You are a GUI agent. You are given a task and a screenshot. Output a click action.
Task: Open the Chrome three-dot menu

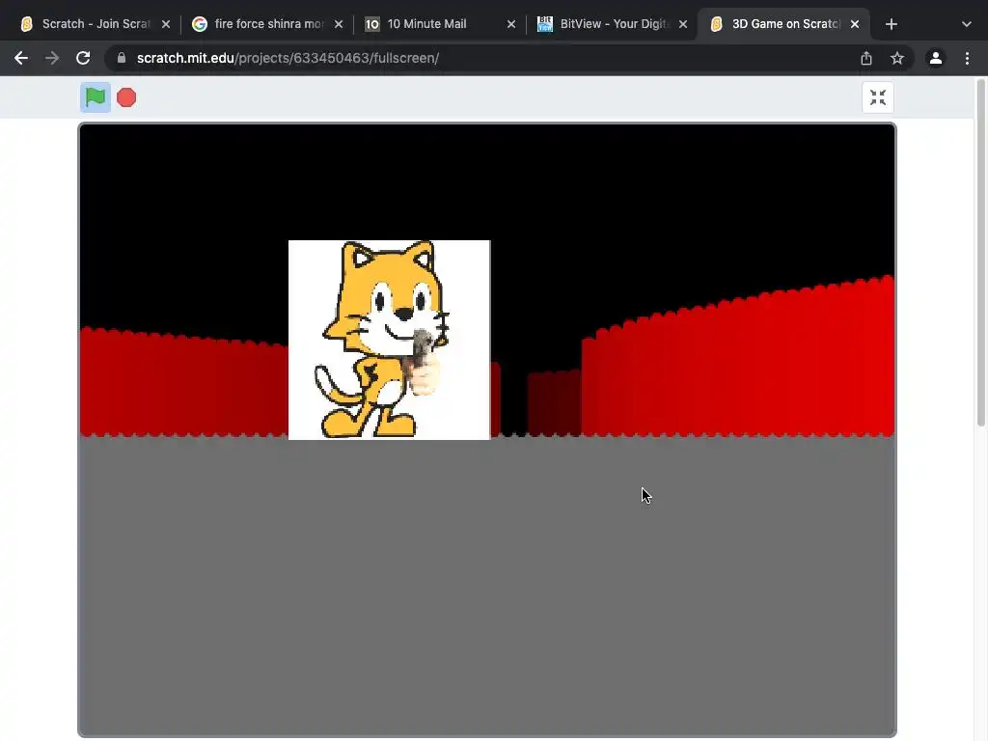[967, 58]
